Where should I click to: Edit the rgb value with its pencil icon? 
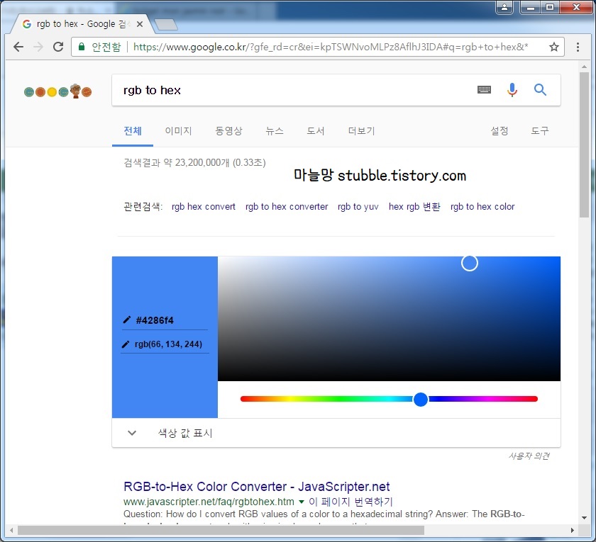pos(126,344)
